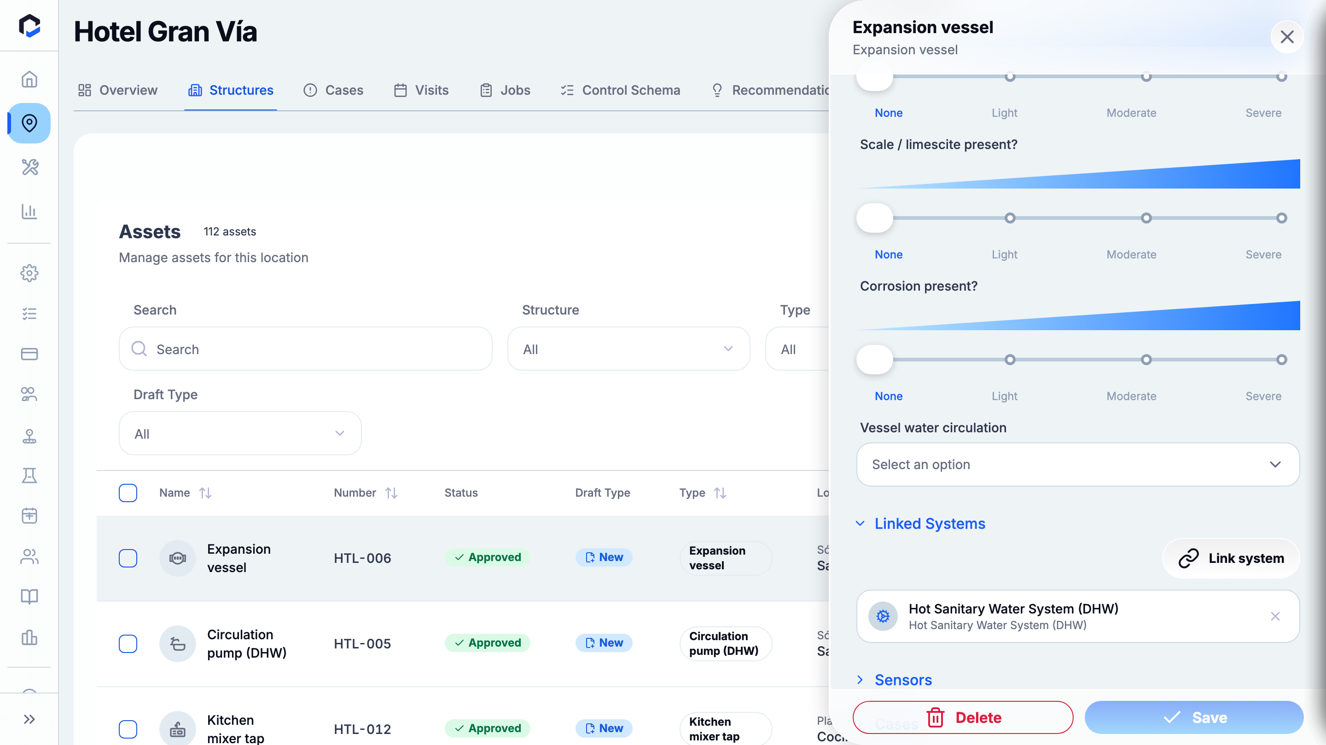Open the Vessel water circulation dropdown
Screen dimensions: 1326x745
click(x=1077, y=464)
